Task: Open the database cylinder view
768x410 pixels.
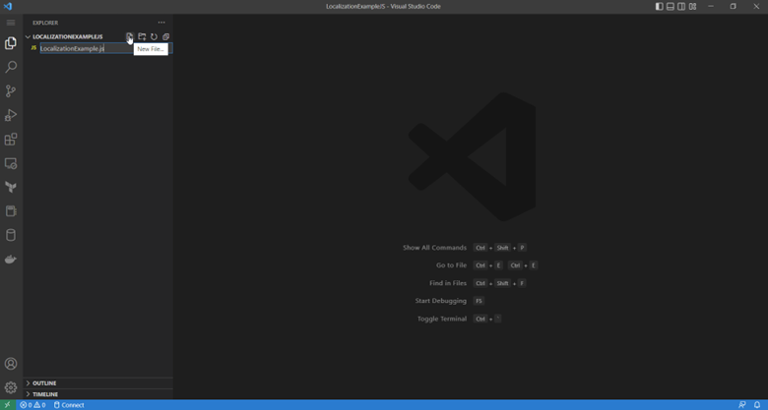Action: click(11, 235)
